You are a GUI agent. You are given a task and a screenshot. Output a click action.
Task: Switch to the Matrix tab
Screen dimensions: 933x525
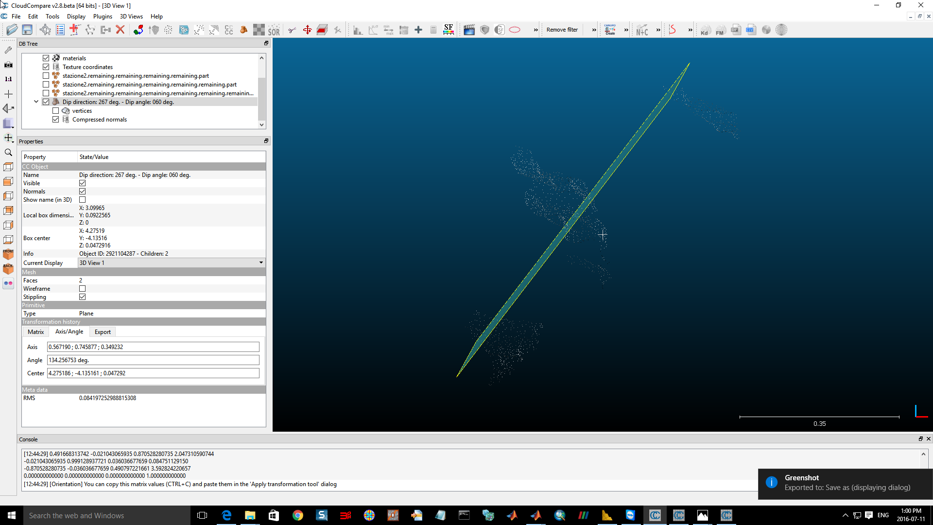click(35, 332)
